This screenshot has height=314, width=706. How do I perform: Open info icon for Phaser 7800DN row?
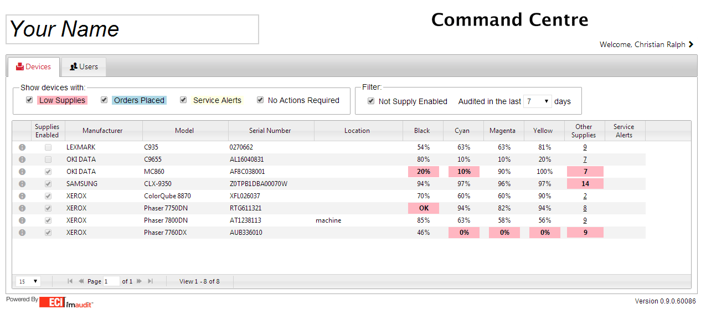coord(22,220)
